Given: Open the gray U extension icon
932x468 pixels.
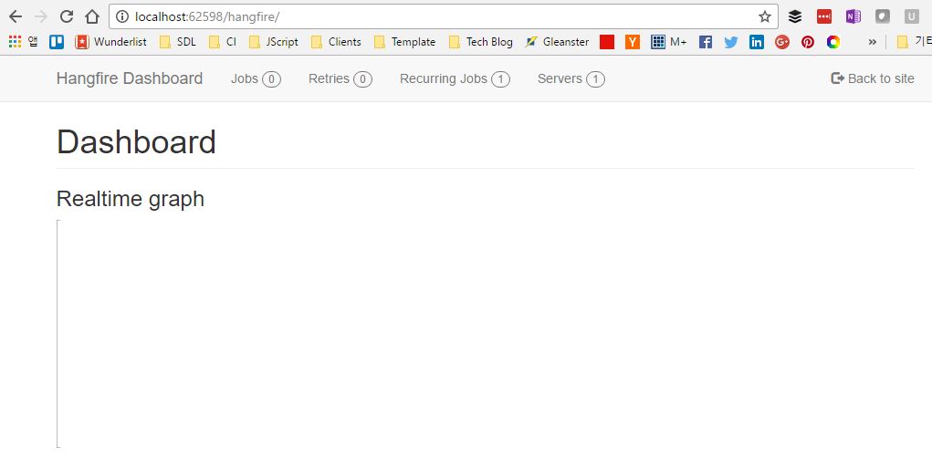Looking at the screenshot, I should [912, 16].
